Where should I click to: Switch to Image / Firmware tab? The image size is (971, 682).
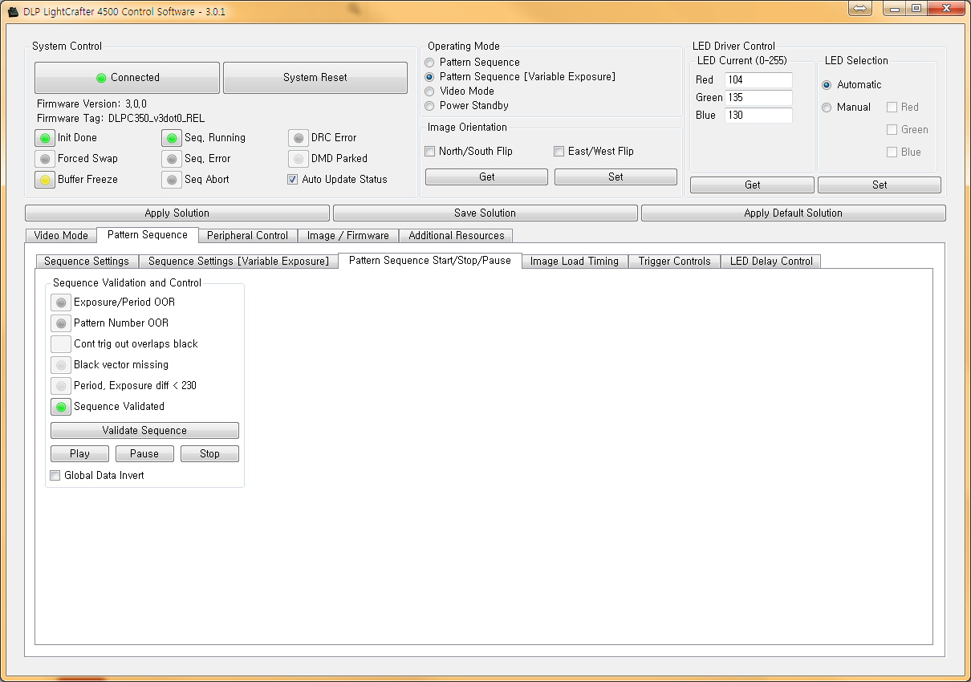click(348, 236)
